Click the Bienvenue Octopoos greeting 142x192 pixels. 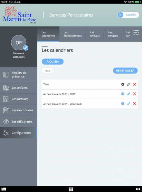19,55
